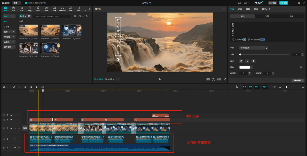Toggle Underline style for the text
The width and height of the screenshot is (307, 156).
tap(247, 61)
